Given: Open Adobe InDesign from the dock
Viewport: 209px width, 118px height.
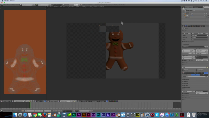Looking at the screenshot, I should pos(88,115).
